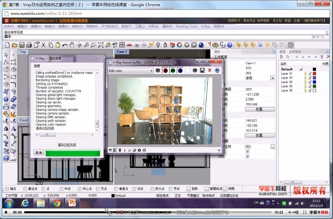Select the Cam-1 viewport tab
This screenshot has height=219, width=333.
122,52
